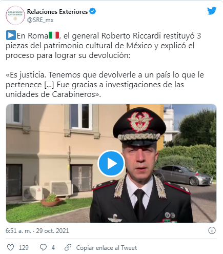Click 'Copiar enlace al Tweet'
The width and height of the screenshot is (223, 254).
tap(107, 248)
